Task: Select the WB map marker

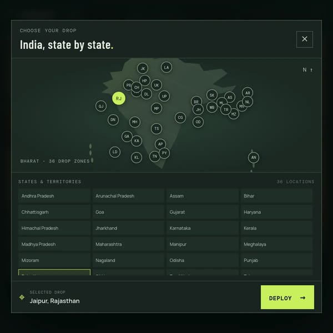Action: [212, 108]
